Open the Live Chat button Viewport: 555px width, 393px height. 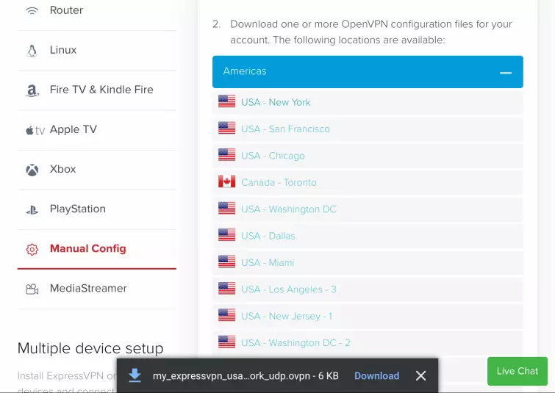(x=517, y=371)
